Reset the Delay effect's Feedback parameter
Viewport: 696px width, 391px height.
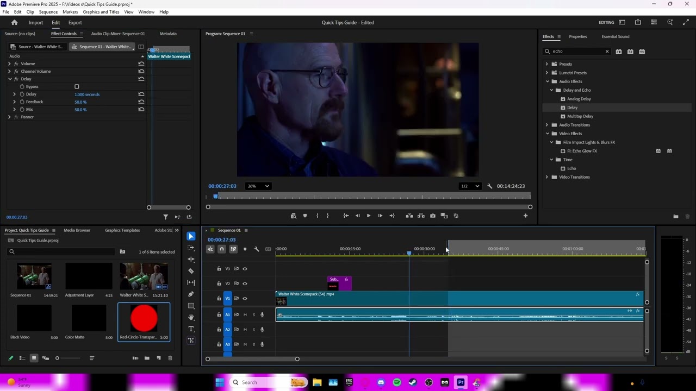[x=141, y=102]
